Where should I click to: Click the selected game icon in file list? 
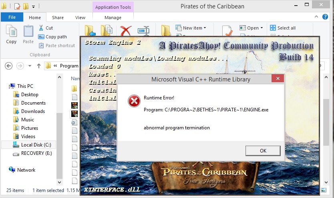(x=74, y=114)
